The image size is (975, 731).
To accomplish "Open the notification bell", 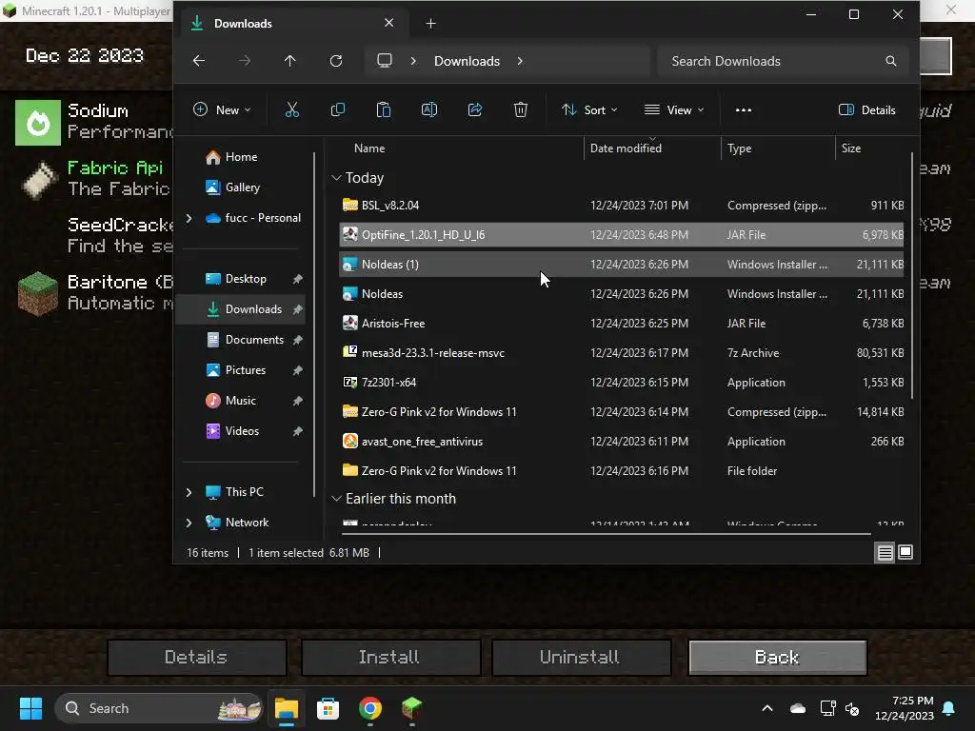I will tap(949, 708).
